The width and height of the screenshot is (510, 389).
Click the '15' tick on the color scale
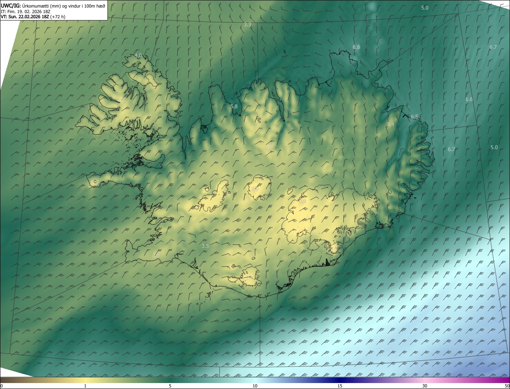340,386
